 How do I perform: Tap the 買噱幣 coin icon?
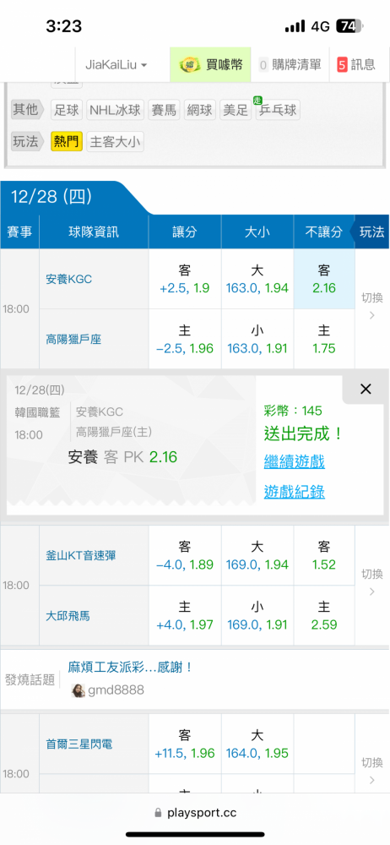coord(190,65)
